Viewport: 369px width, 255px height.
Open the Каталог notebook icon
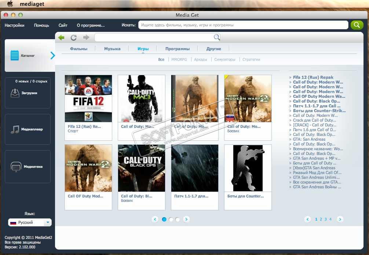15,55
